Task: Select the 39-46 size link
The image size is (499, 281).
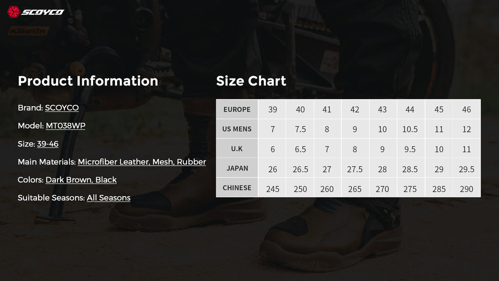Action: pos(48,144)
